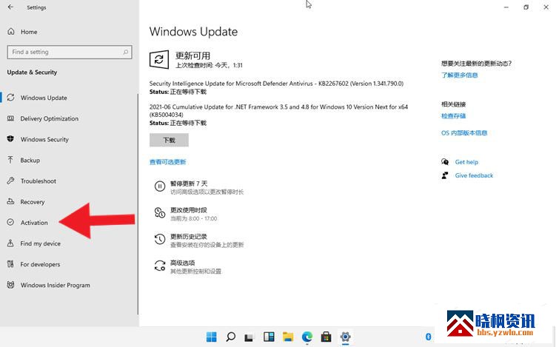Screen dimensions: 556x347
Task: Open Windows Security page
Action: [x=44, y=139]
